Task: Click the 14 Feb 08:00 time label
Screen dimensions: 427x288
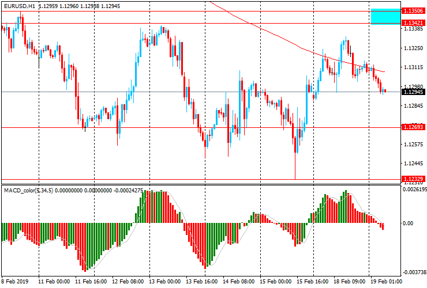Action: point(239,281)
